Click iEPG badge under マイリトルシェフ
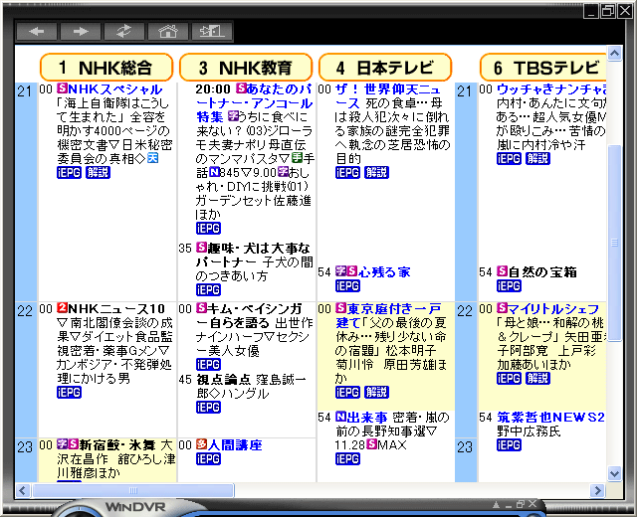 509,378
